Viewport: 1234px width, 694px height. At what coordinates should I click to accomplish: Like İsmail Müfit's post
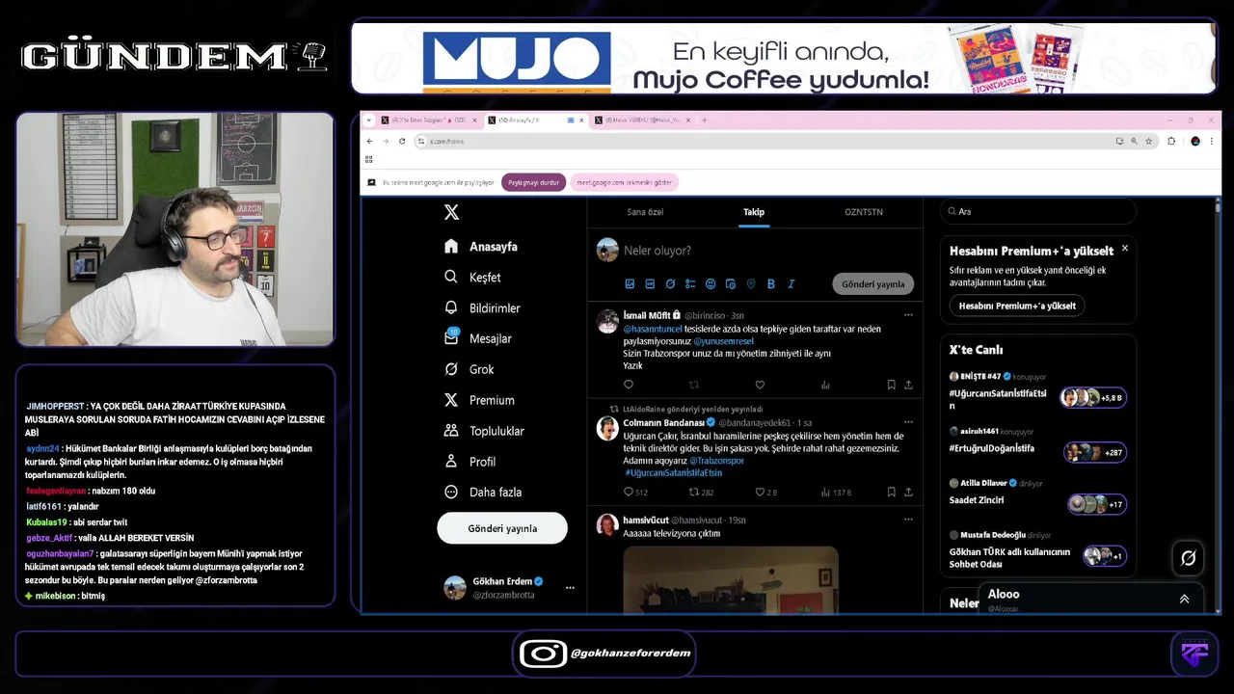click(x=760, y=385)
